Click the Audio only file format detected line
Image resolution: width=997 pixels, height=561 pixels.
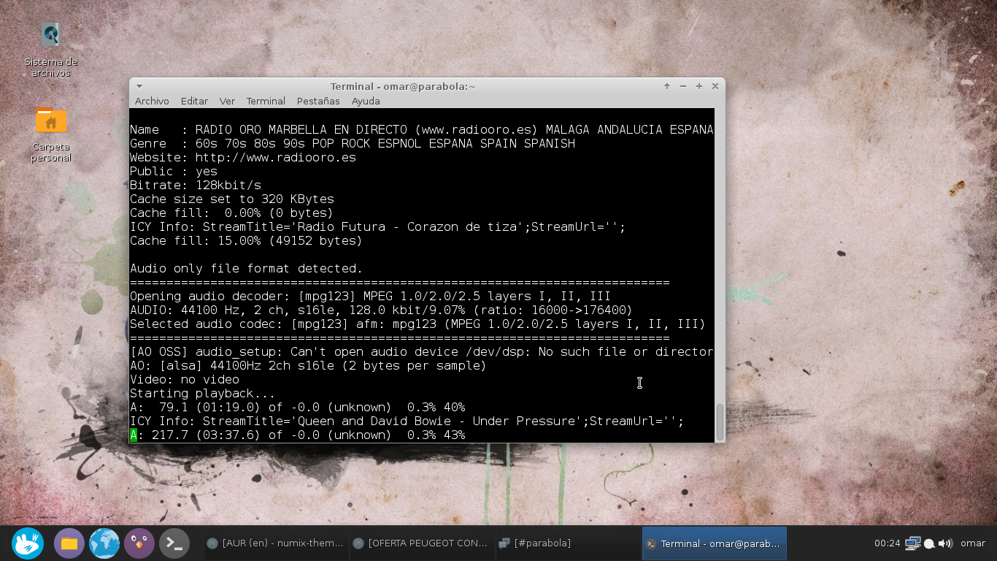click(247, 268)
